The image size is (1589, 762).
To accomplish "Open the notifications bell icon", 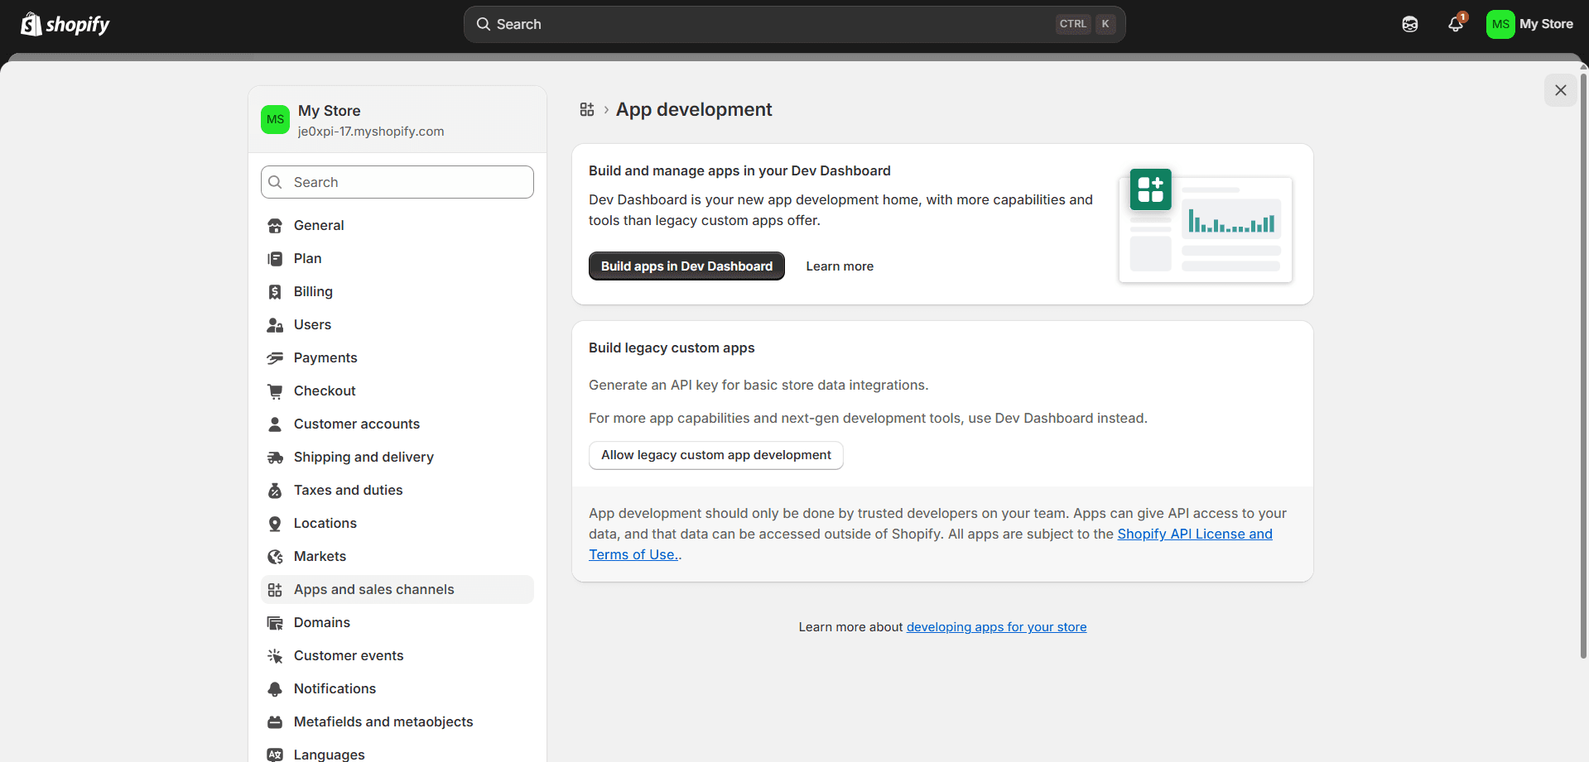I will 1456,24.
